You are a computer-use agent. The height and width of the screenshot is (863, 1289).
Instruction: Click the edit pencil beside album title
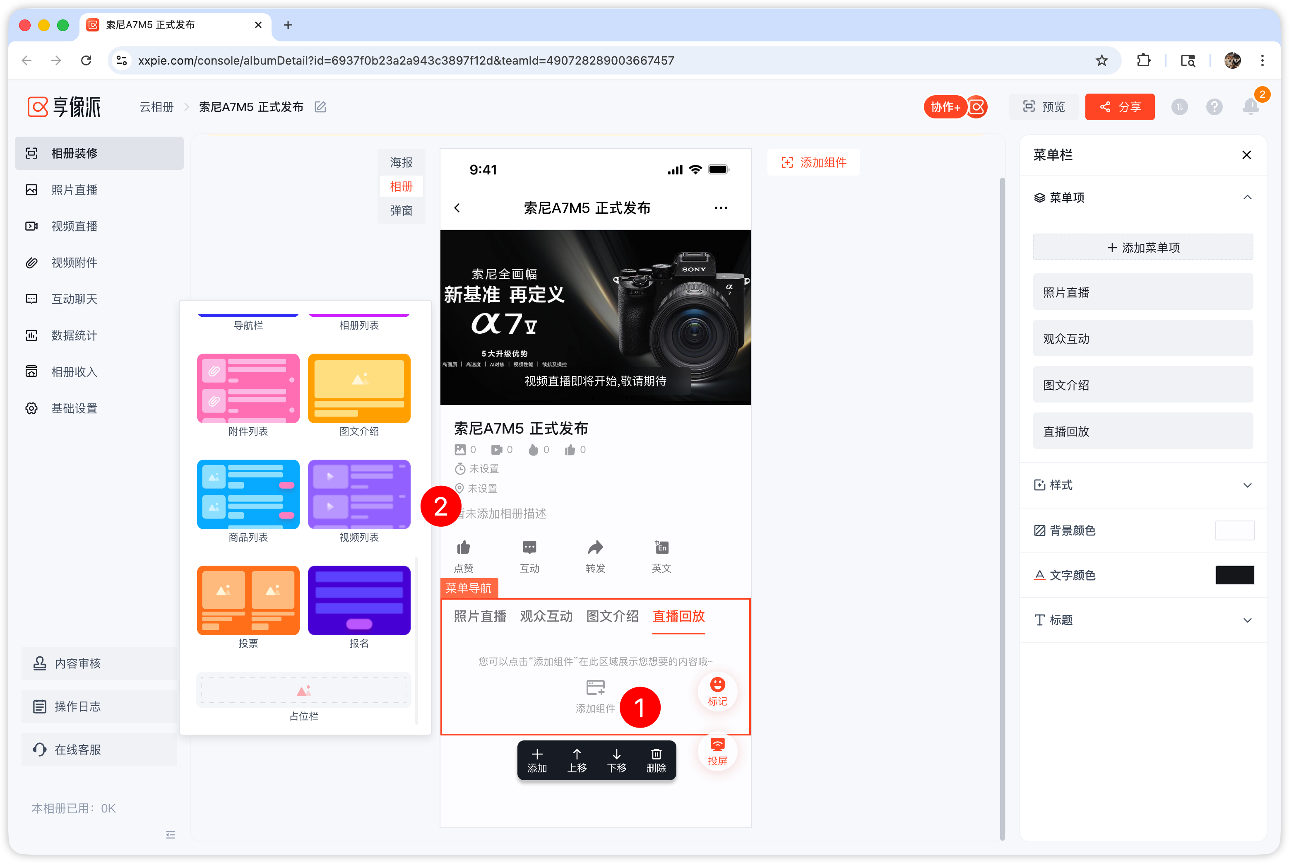(320, 107)
